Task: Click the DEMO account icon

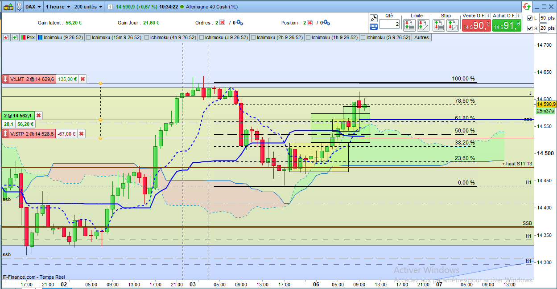Action: pos(8,7)
